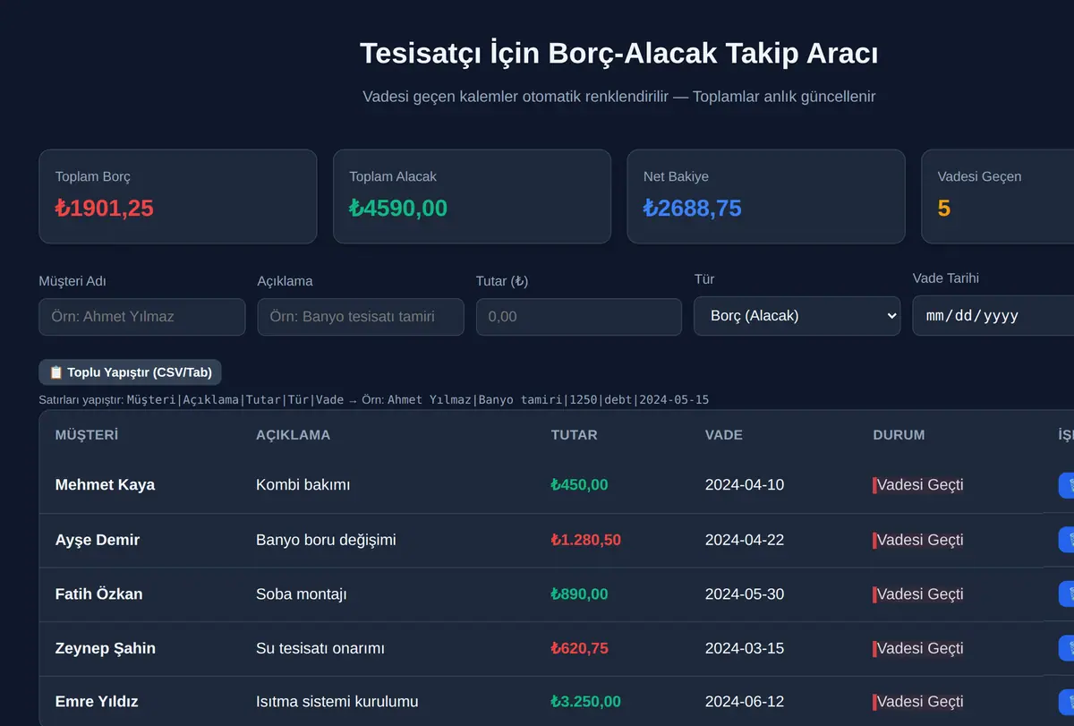Image resolution: width=1074 pixels, height=726 pixels.
Task: Click customer name Fatih Özkan
Action: click(98, 594)
